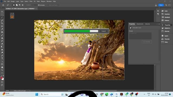This screenshot has height=97, width=173.
Task: Select the Rectangle shape tool
Action: click(2, 64)
